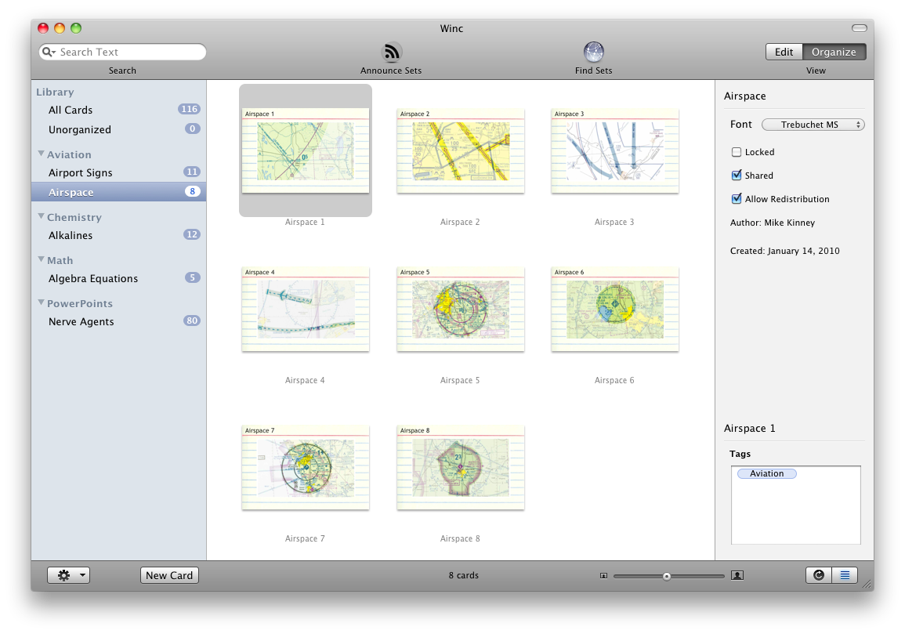Click the 'Airspace 8' caption label

[x=460, y=538]
